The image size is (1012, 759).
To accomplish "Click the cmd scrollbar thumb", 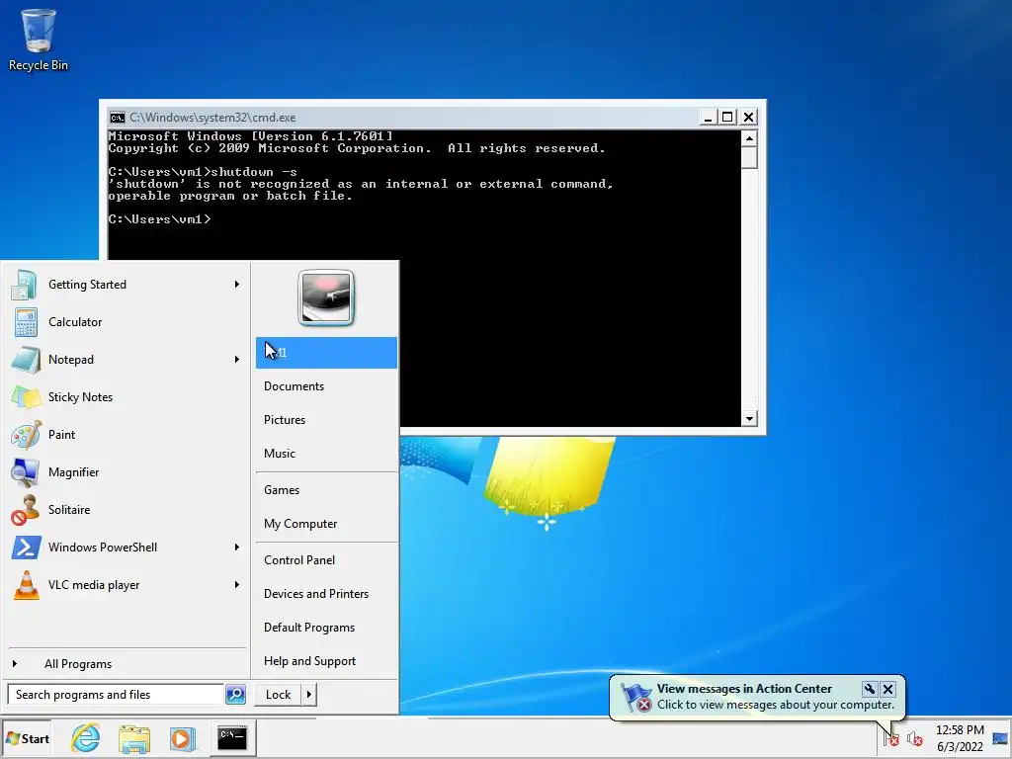I will (x=749, y=157).
